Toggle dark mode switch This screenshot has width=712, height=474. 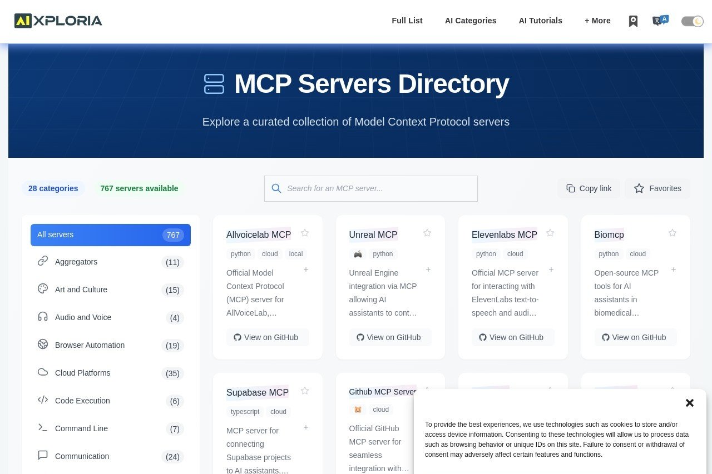coord(693,21)
